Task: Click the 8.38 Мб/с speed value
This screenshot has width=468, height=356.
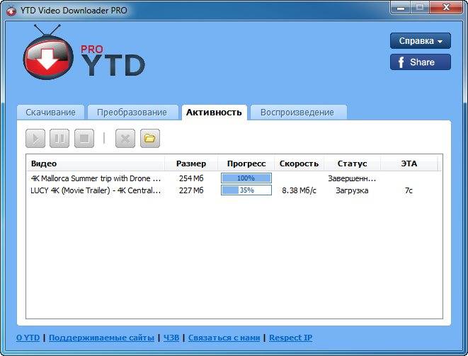Action: [x=299, y=190]
